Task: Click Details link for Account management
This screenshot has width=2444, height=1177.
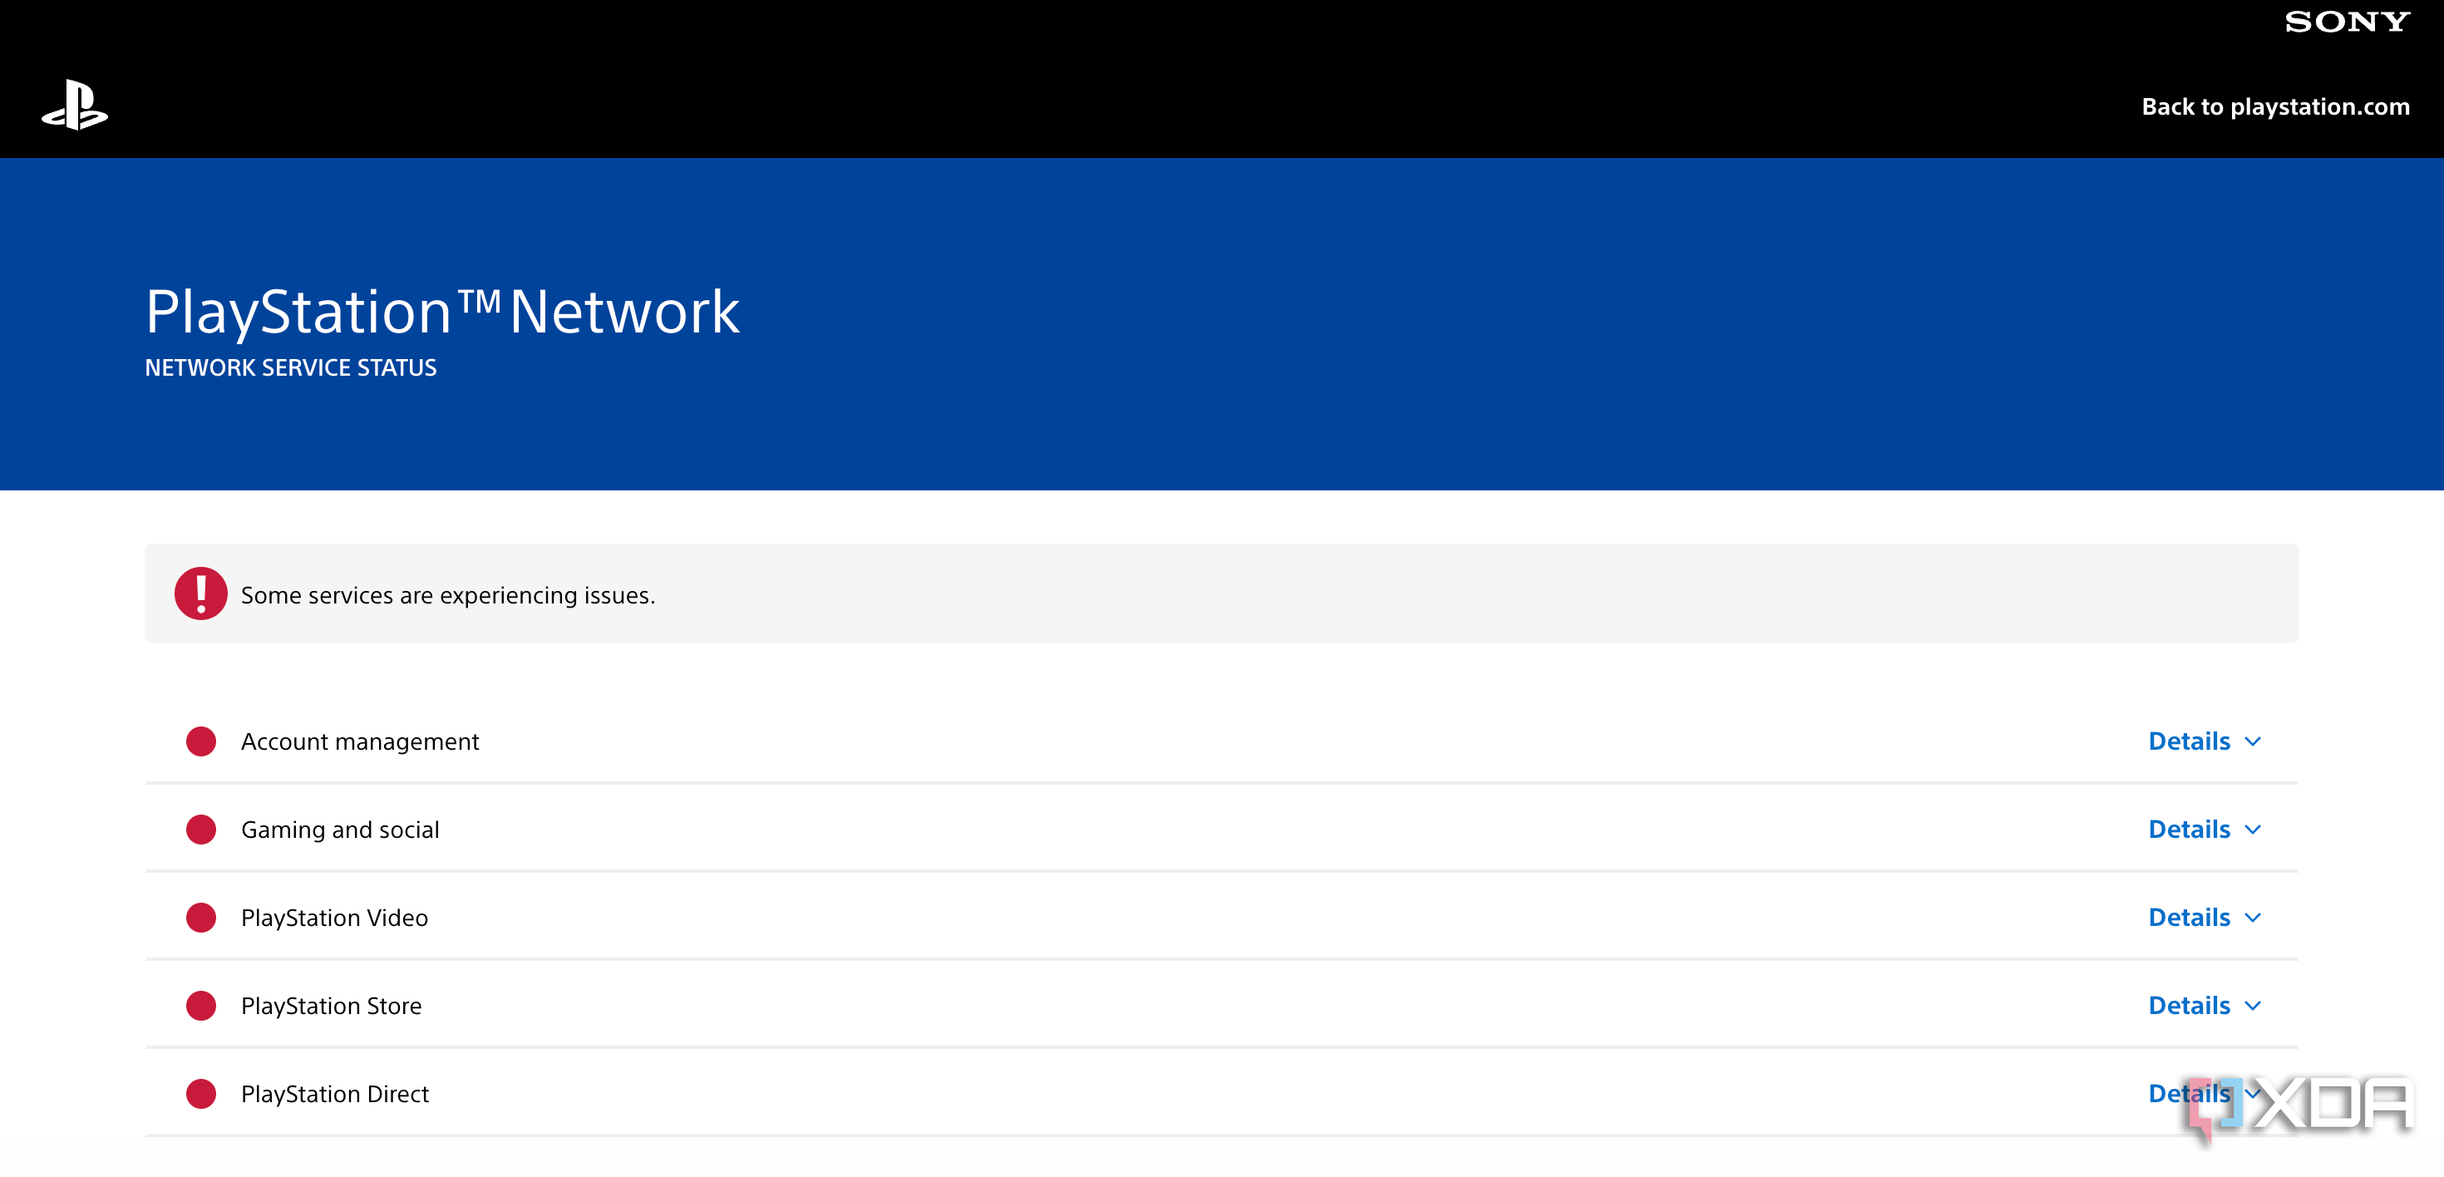Action: [x=2188, y=741]
